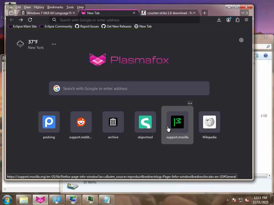Expand the list all tabs dropdown

click(x=245, y=13)
